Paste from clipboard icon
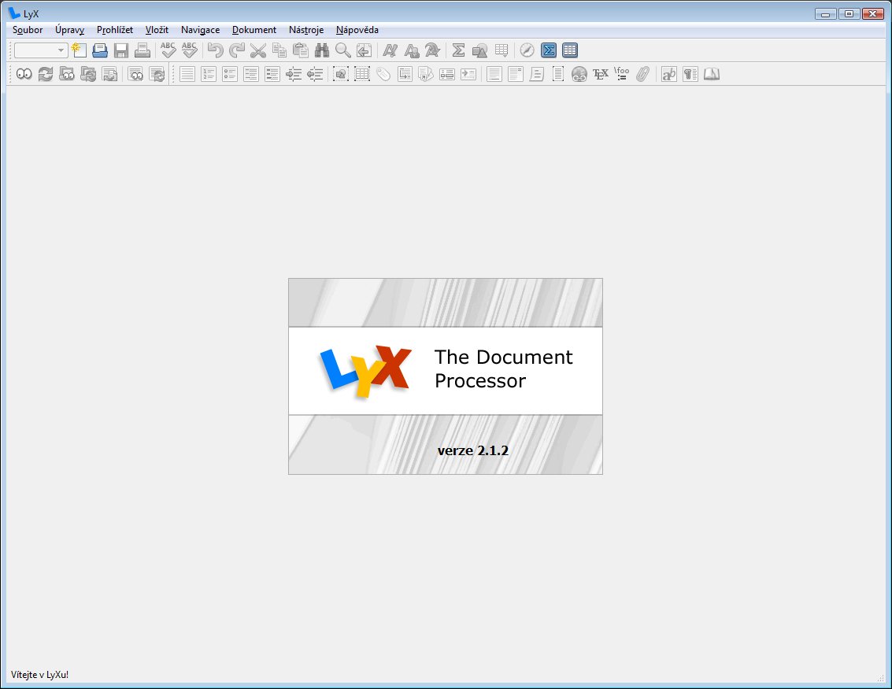The width and height of the screenshot is (892, 689). point(301,50)
